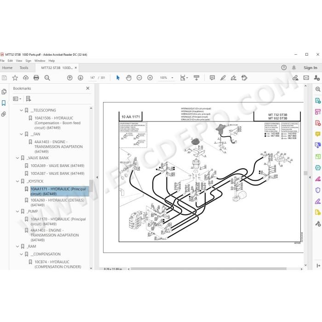This screenshot has width=322, height=322.
Task: Collapse the __FAN bookmark group
Action: point(21,134)
